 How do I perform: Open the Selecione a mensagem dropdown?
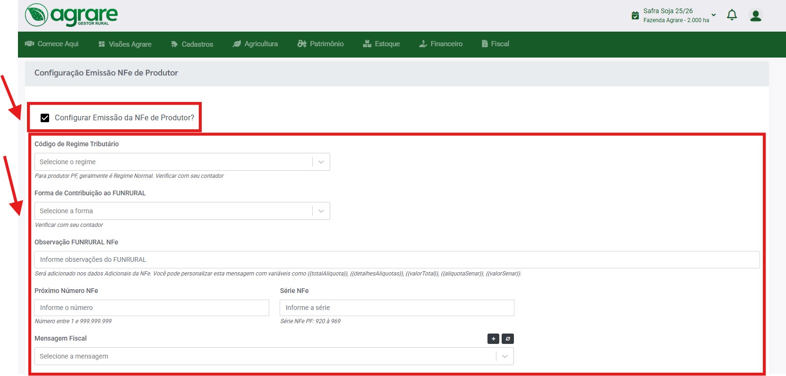[274, 356]
